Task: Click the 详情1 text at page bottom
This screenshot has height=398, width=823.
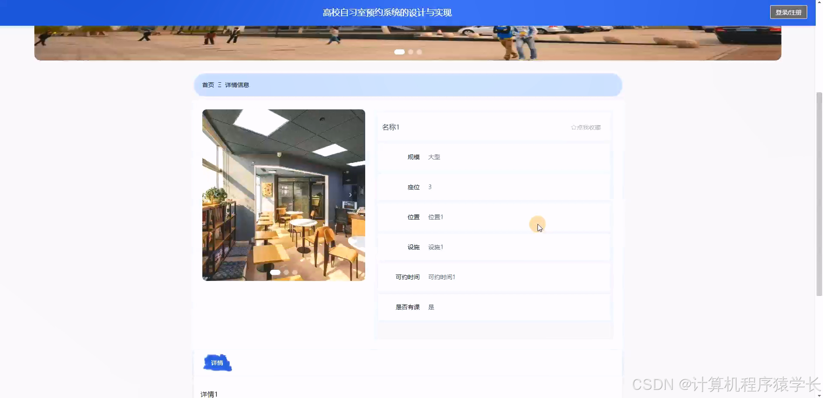Action: [209, 394]
